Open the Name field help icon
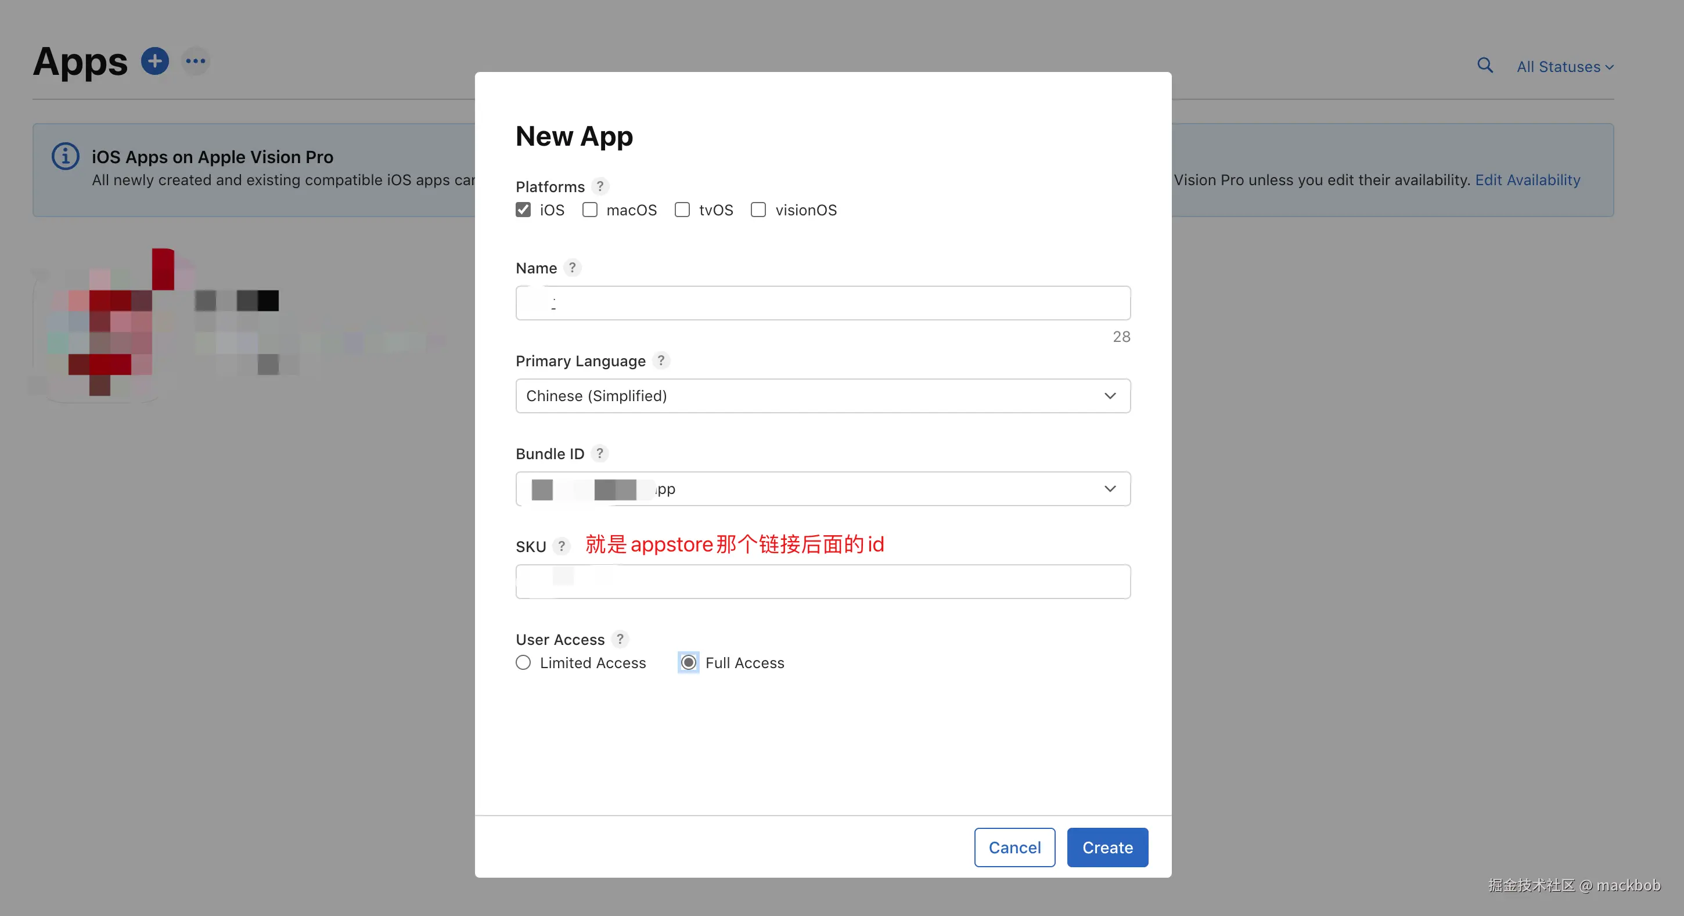 572,267
